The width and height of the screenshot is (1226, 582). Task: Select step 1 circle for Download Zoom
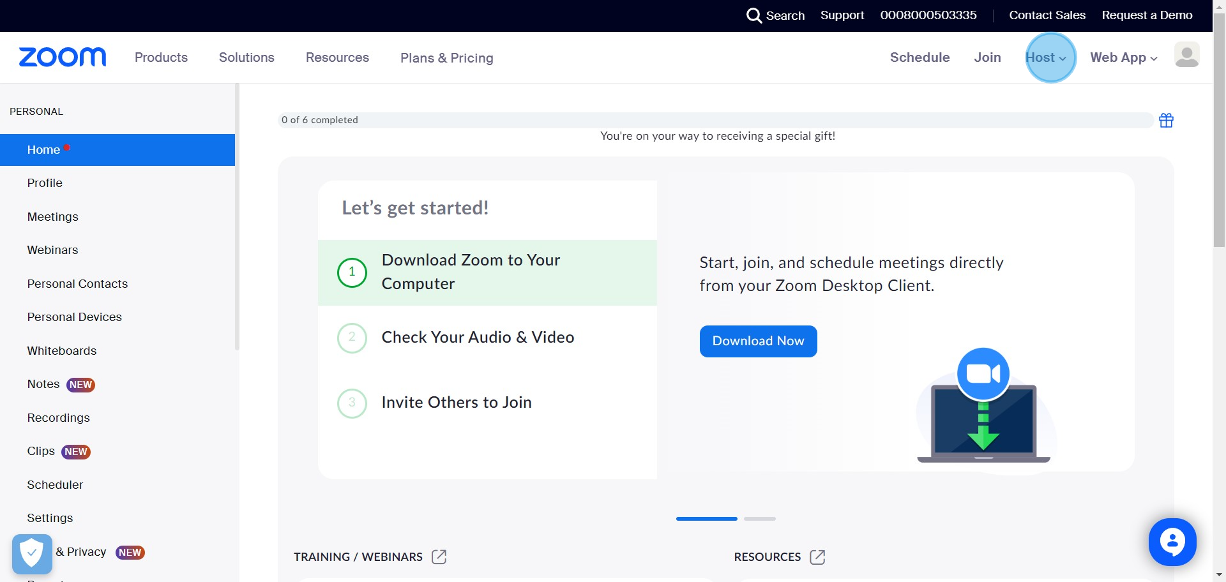pos(352,272)
